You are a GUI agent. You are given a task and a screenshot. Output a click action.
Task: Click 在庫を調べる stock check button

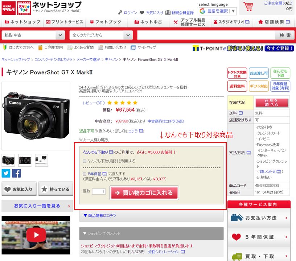(271, 103)
